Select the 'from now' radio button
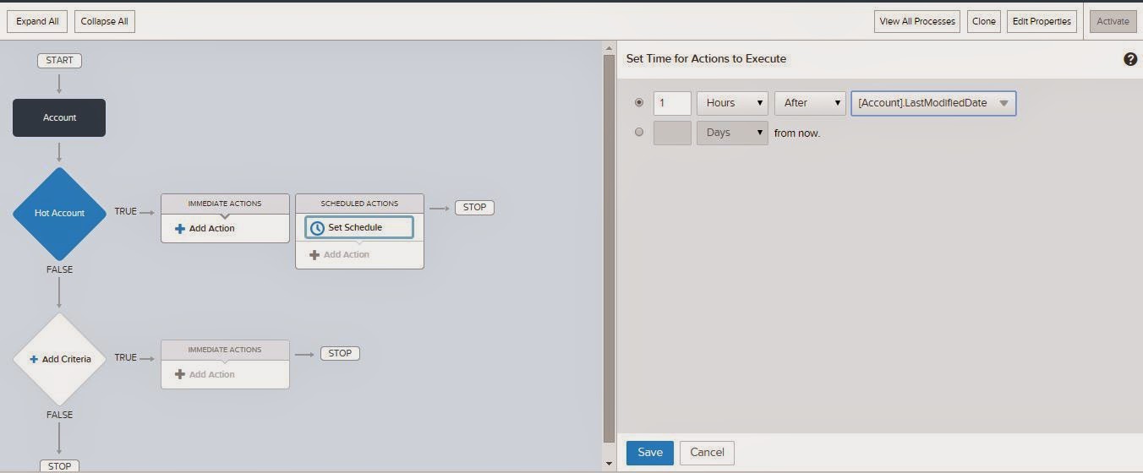1143x473 pixels. [638, 132]
